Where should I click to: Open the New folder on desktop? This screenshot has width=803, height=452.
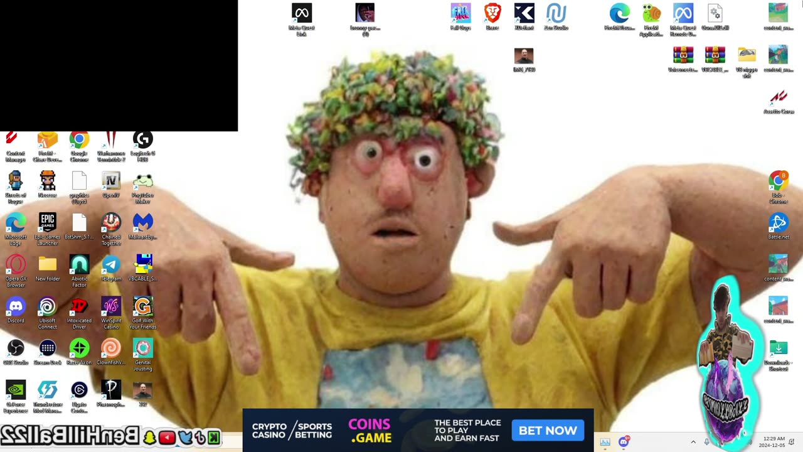coord(48,269)
